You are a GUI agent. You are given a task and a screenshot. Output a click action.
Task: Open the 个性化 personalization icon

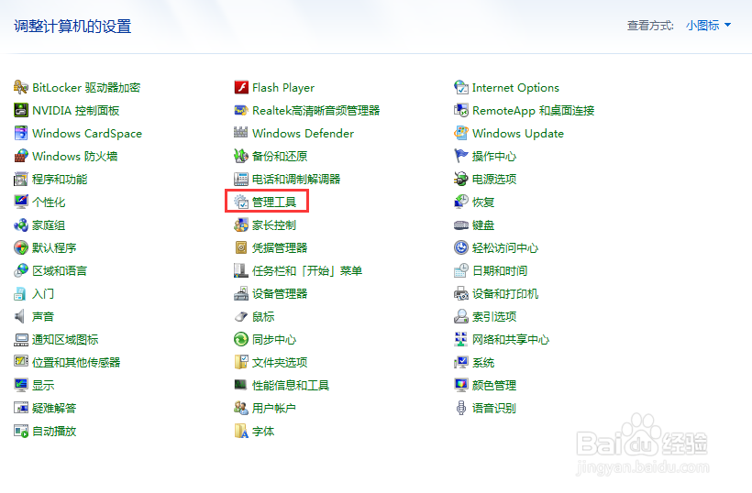tap(20, 203)
